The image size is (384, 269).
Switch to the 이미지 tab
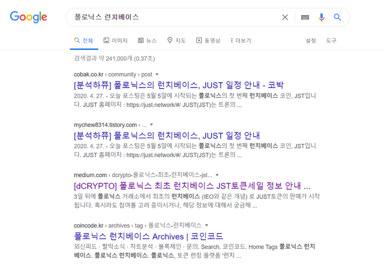point(116,41)
